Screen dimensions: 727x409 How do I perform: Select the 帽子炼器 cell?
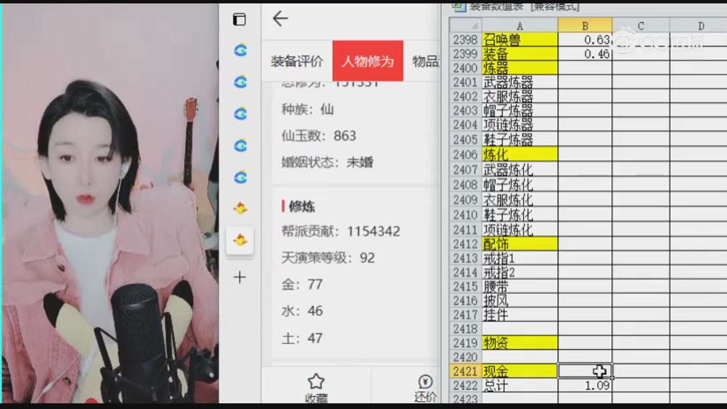[520, 111]
